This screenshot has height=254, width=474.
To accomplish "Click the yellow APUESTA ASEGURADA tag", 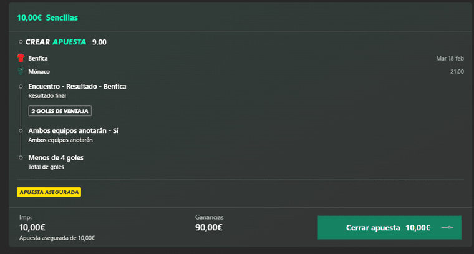I will (x=49, y=192).
